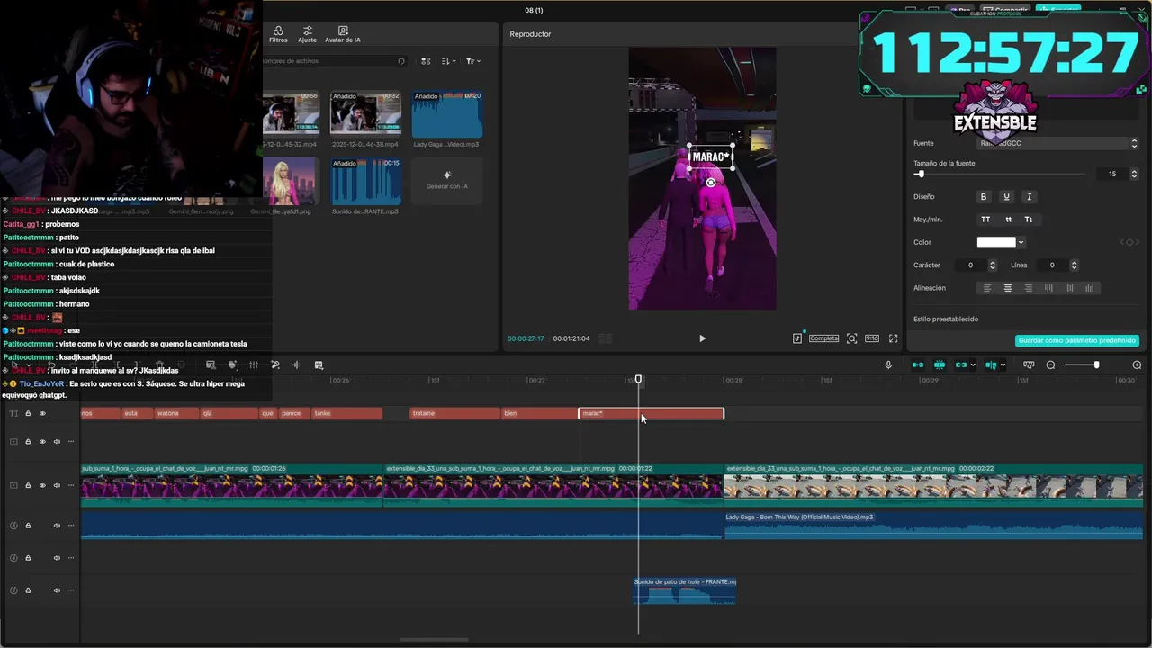Screen dimensions: 1152x648
Task: Open the preview axis dropdown arrow
Action: tap(1003, 364)
